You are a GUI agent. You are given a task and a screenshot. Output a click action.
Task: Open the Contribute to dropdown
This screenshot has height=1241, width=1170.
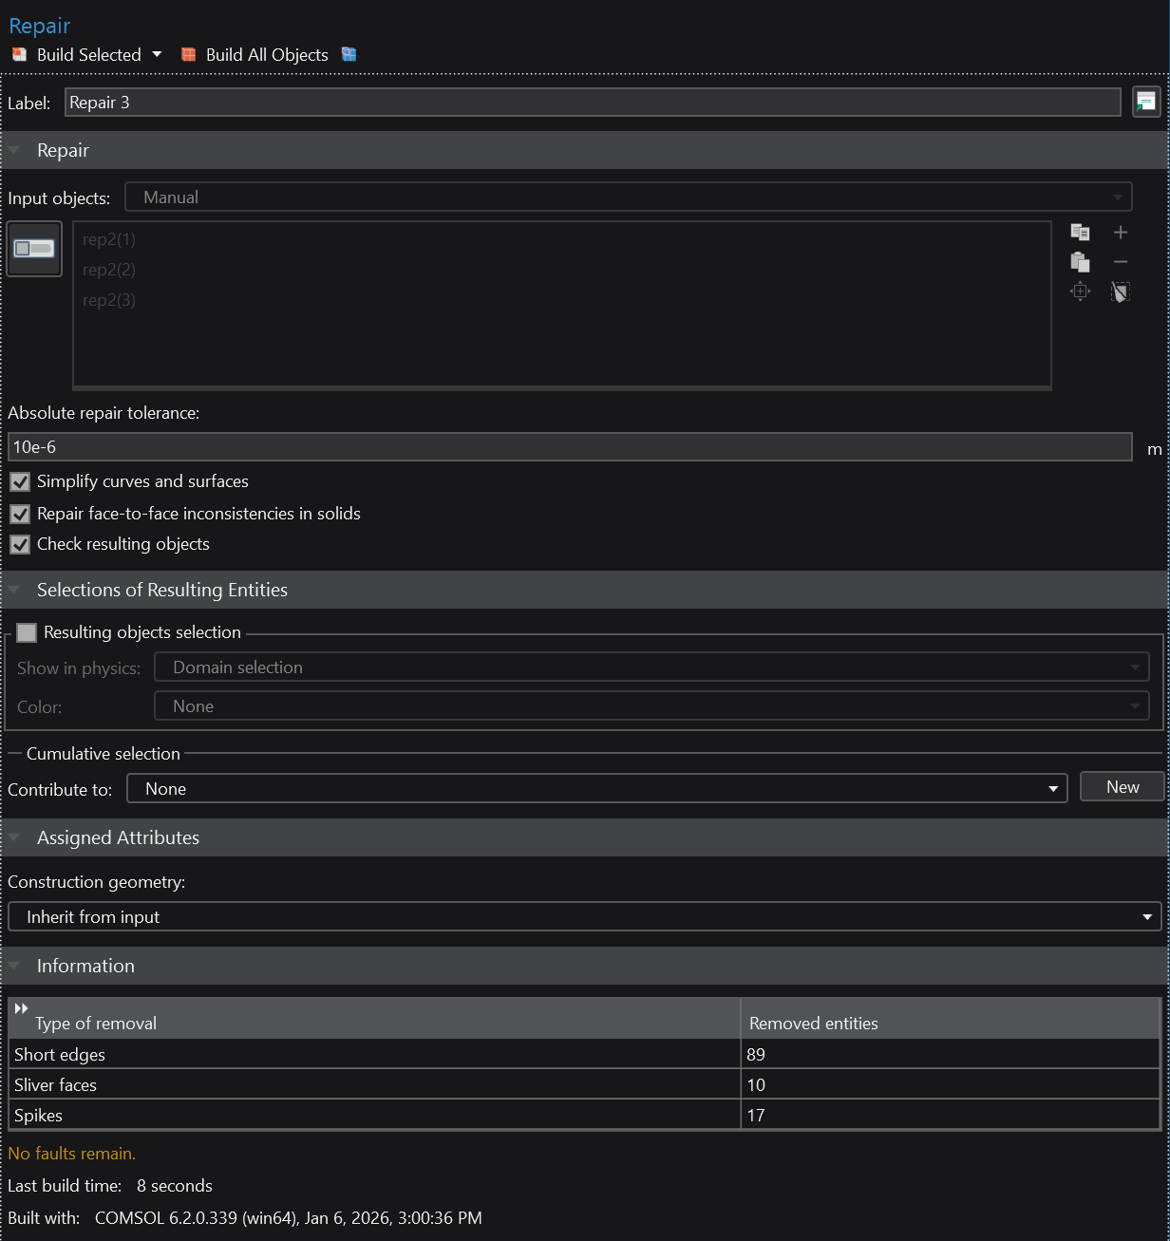596,789
